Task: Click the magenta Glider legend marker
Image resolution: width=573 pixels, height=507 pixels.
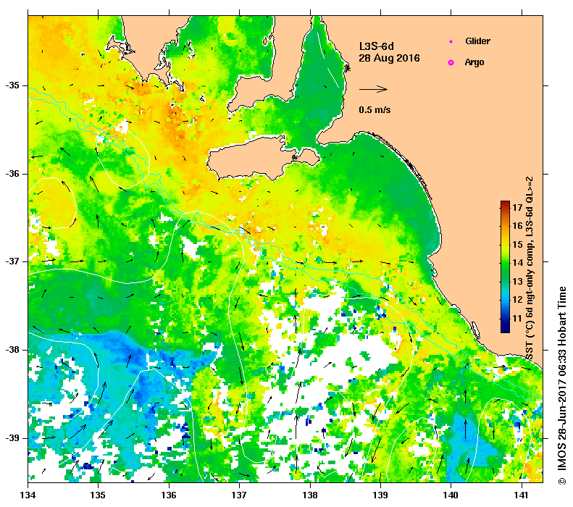Action: click(x=451, y=41)
